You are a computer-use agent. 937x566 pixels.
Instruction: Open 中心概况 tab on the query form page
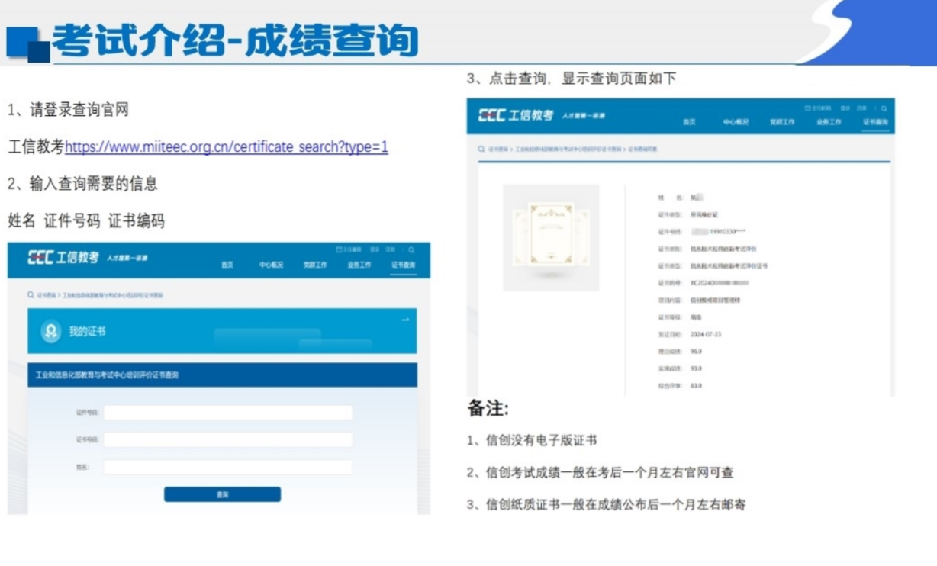pos(271,265)
